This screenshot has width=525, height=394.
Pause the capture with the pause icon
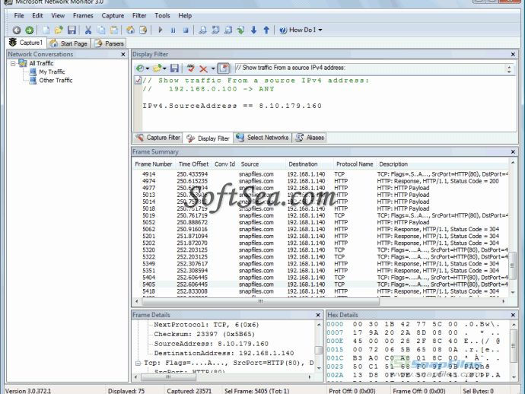click(173, 30)
